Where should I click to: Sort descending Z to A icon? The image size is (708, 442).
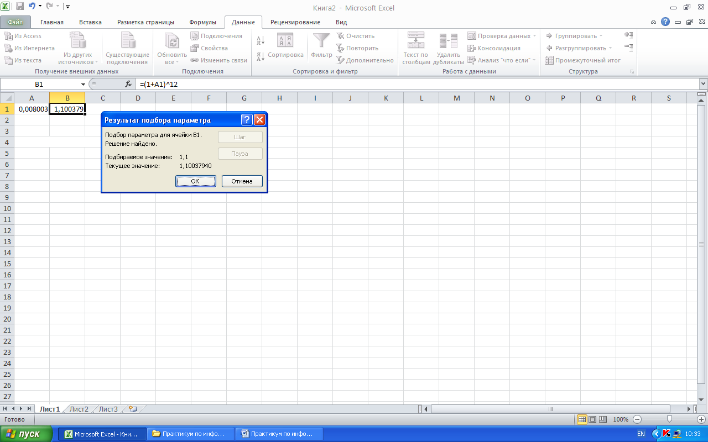point(261,56)
